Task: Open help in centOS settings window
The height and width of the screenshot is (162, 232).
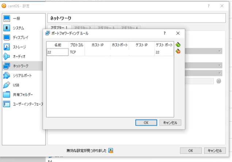Action: (x=209, y=6)
